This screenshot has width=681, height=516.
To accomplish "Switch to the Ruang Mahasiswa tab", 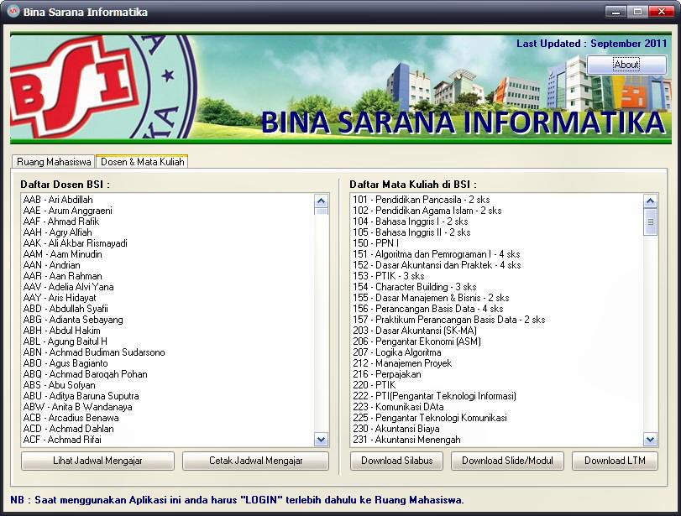I will [54, 162].
